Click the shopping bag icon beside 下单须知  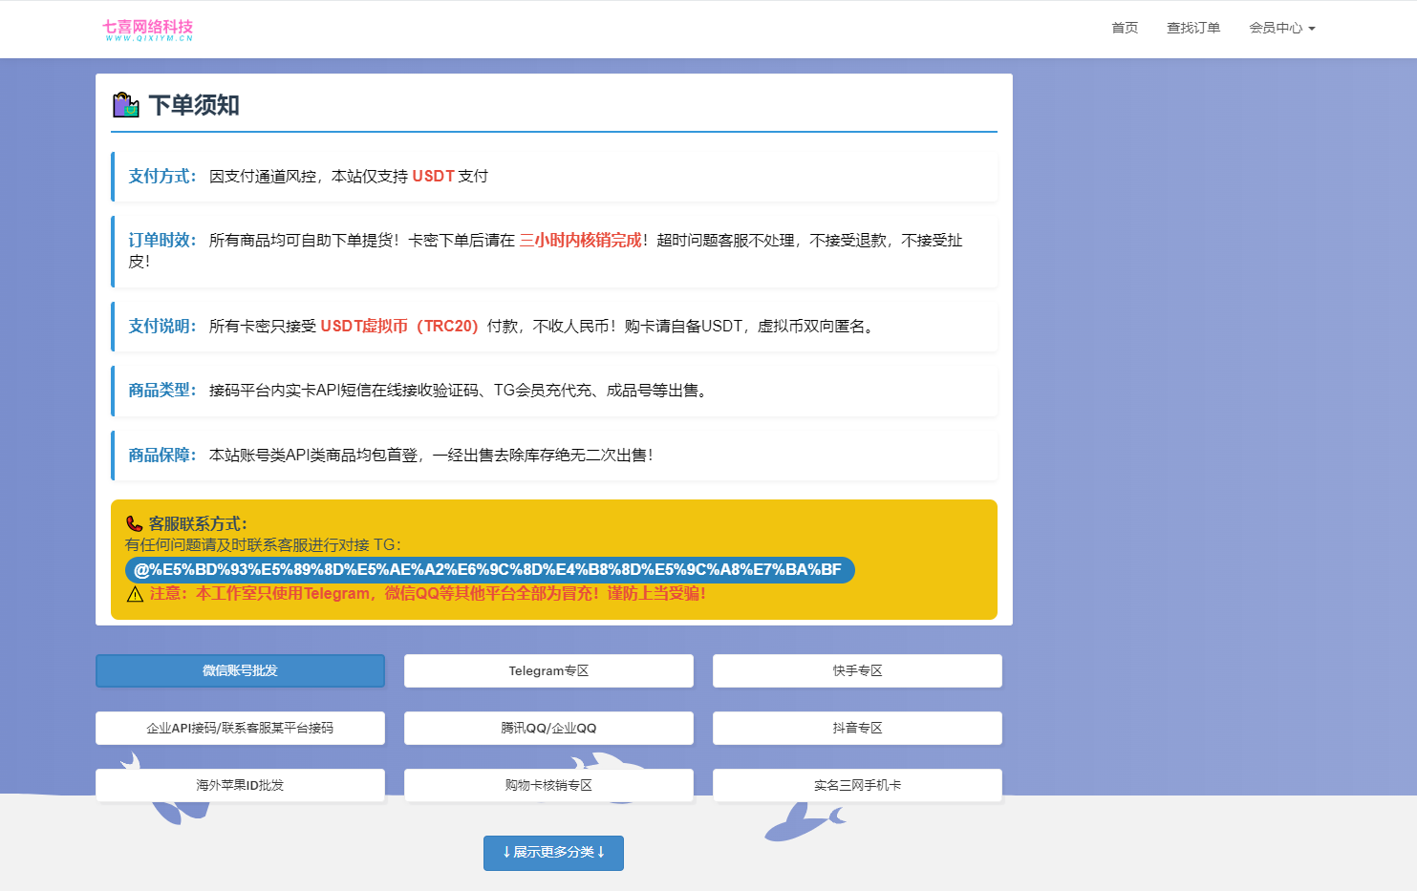125,104
